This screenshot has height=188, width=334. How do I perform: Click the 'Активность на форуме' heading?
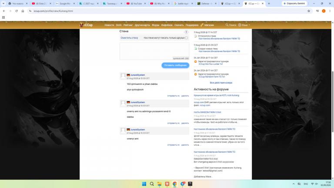(x=211, y=89)
